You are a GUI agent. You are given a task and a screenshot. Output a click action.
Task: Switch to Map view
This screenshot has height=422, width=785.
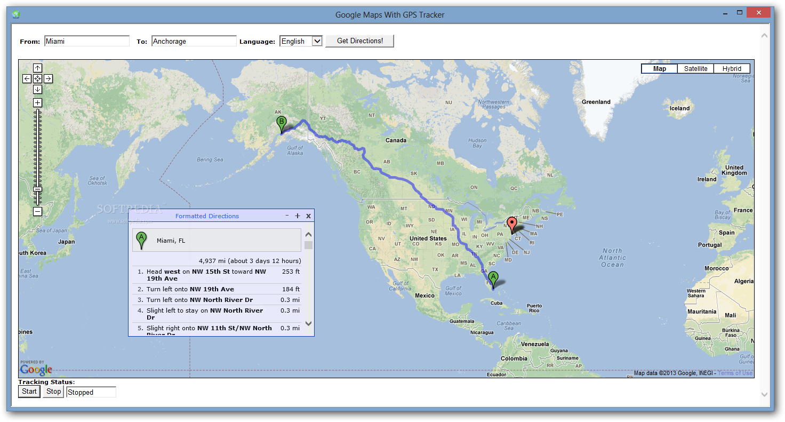(660, 68)
